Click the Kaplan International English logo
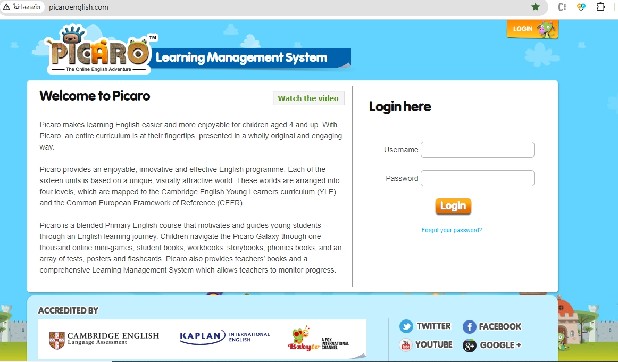This screenshot has height=362, width=618. (224, 337)
